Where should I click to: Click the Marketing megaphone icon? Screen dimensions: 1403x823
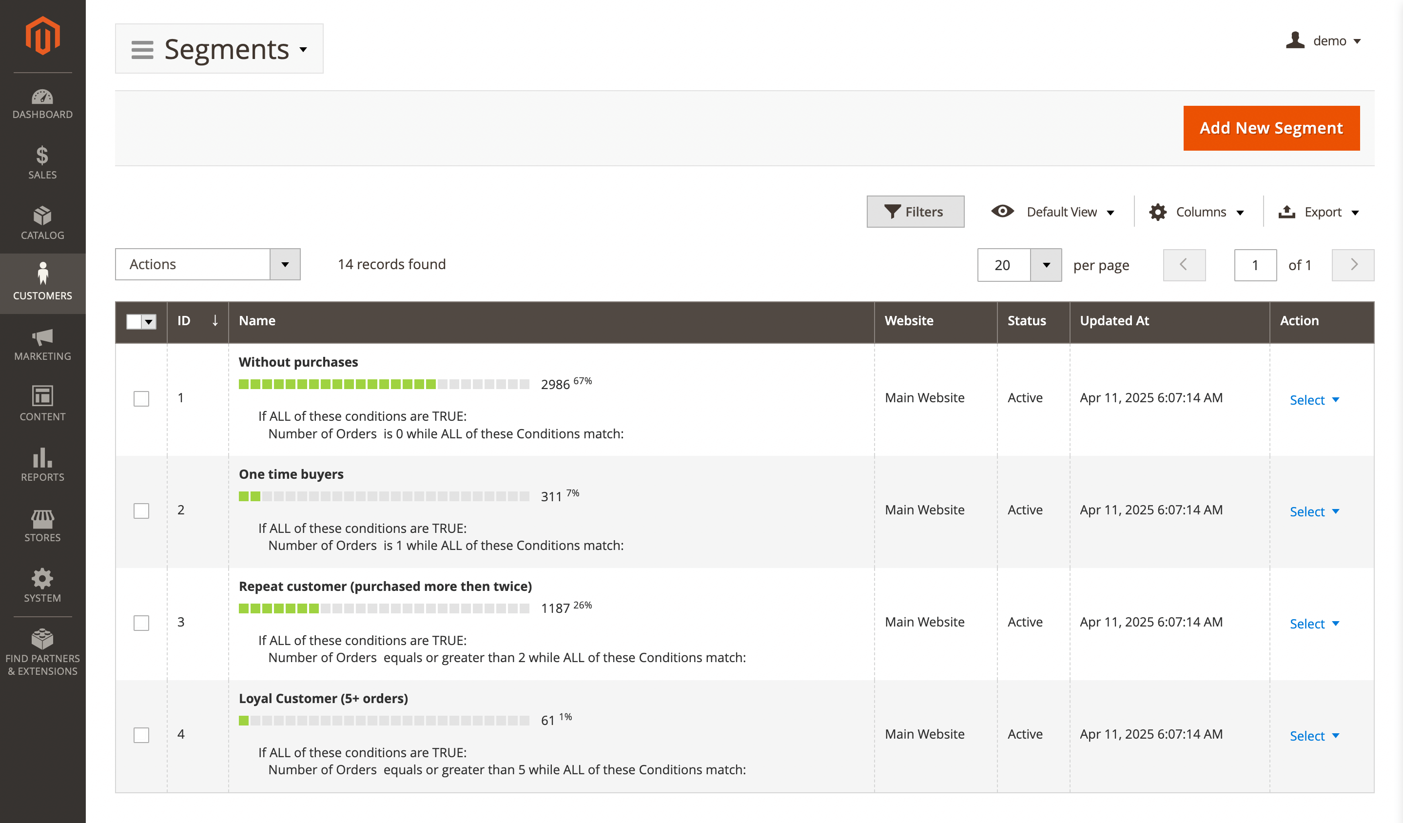[42, 342]
